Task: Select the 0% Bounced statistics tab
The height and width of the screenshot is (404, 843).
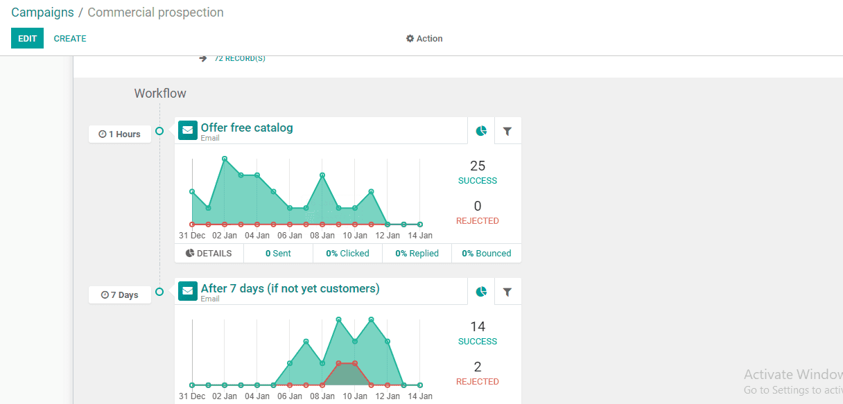Action: click(486, 253)
